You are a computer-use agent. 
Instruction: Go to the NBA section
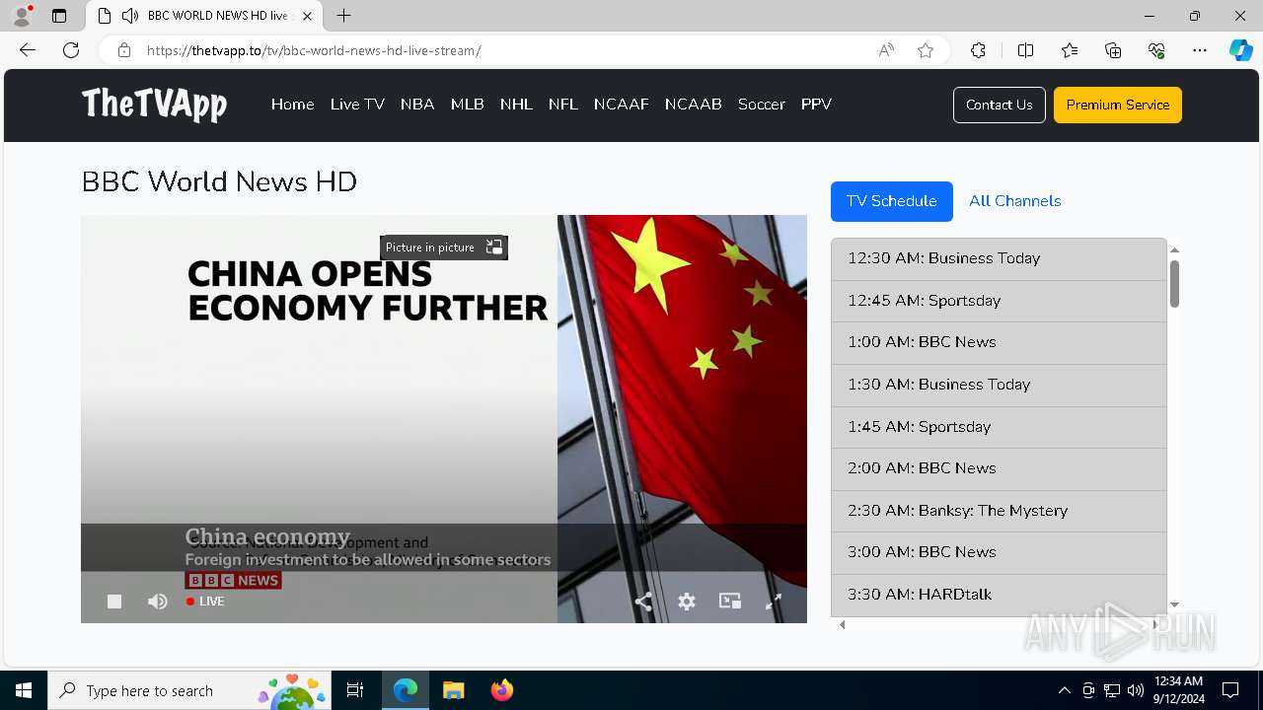coord(417,105)
